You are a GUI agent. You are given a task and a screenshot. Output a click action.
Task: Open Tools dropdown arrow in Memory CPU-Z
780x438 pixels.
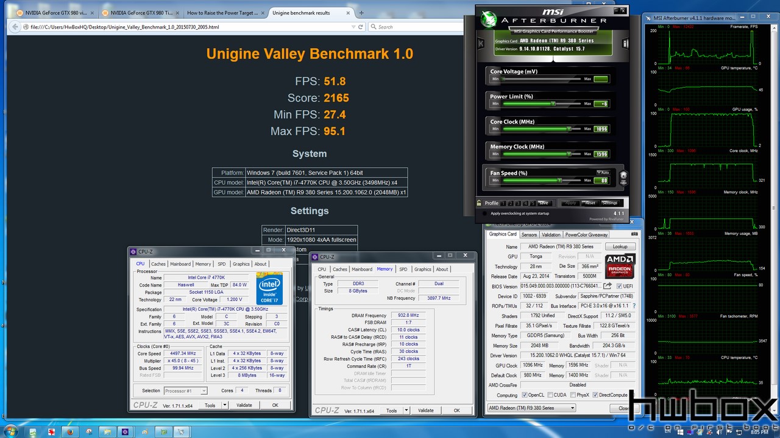pyautogui.click(x=406, y=410)
